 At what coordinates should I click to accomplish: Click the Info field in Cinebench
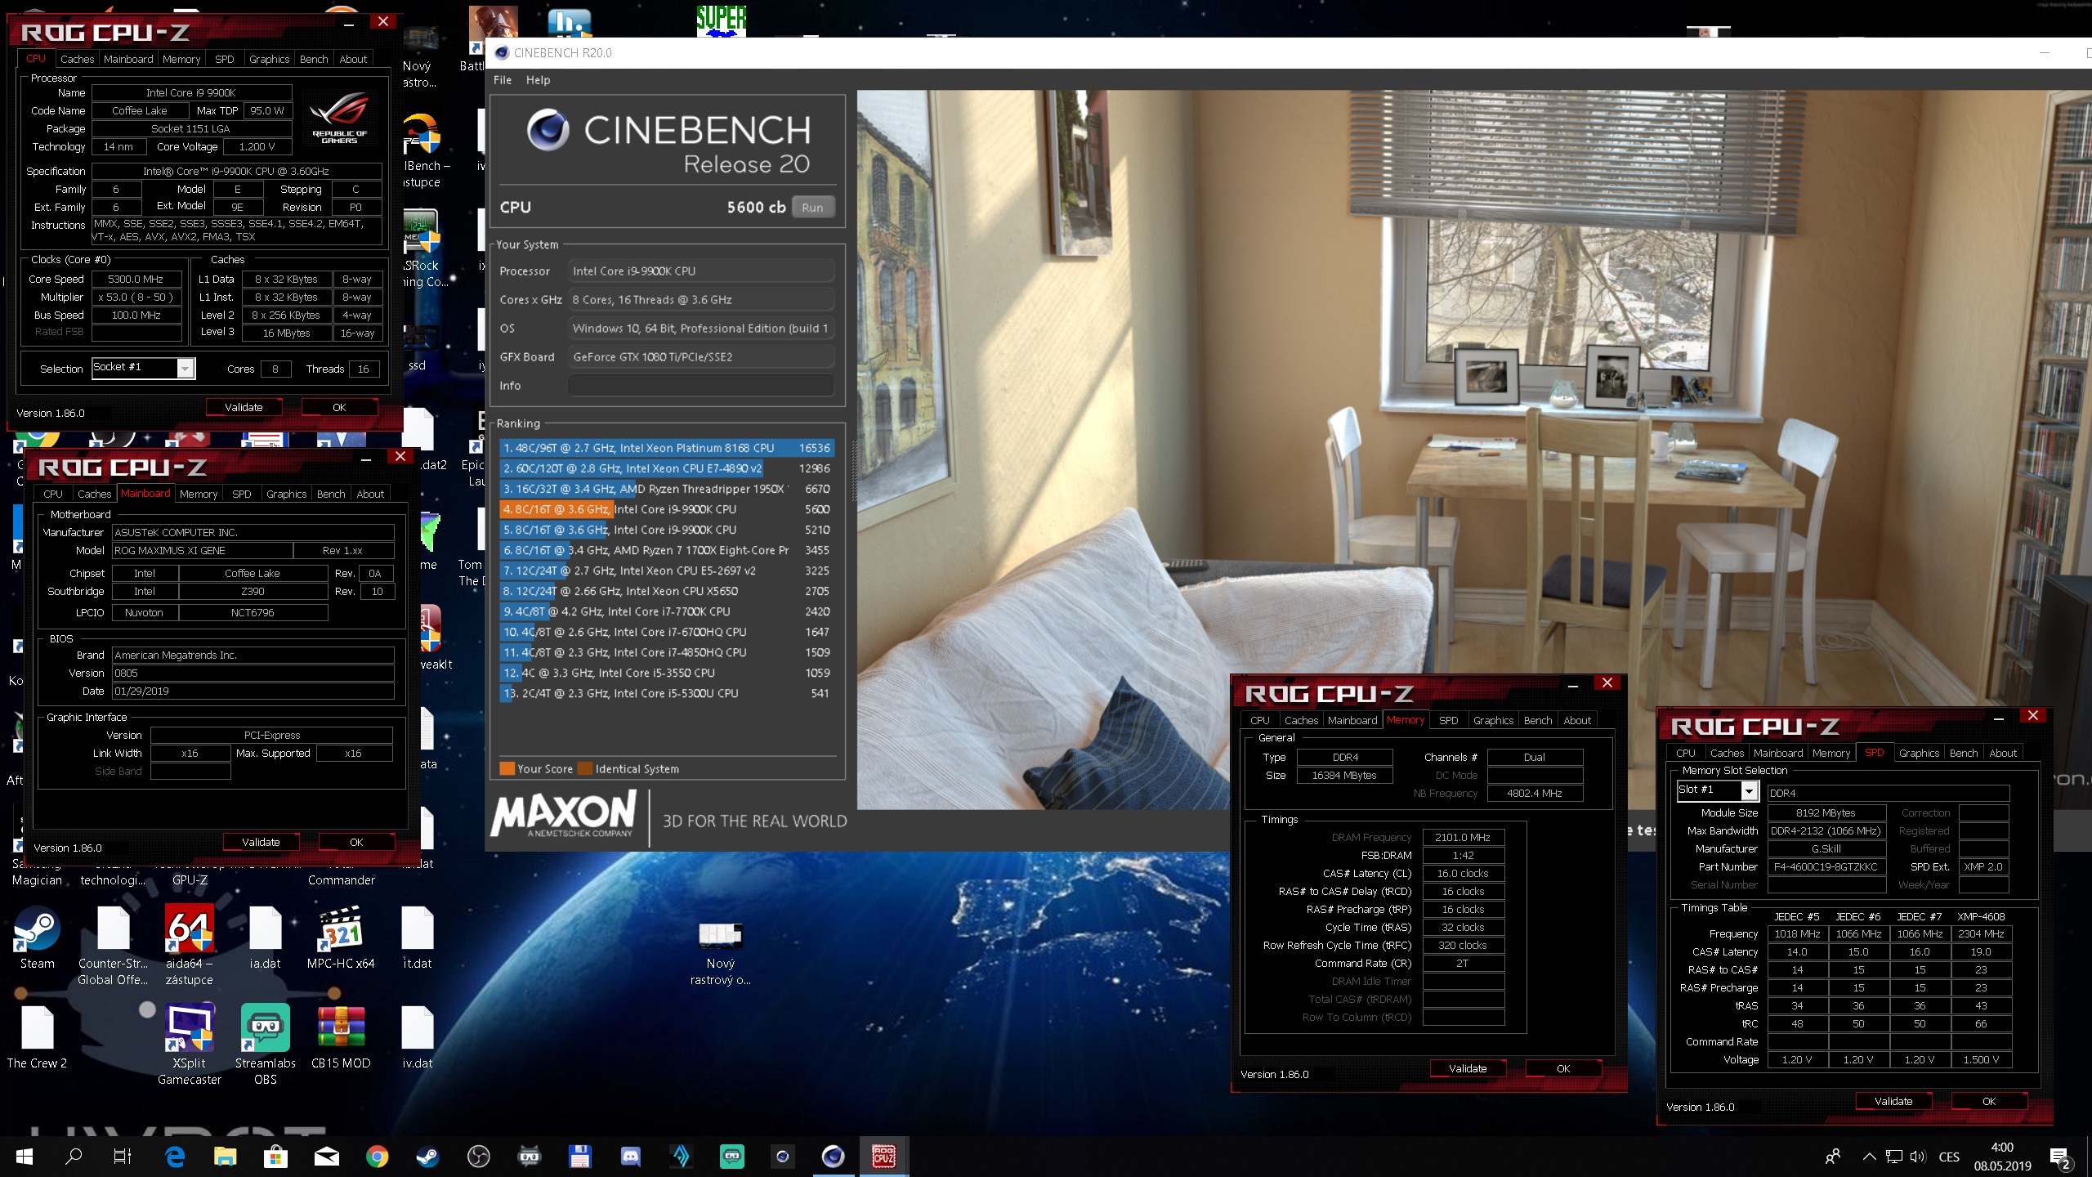pyautogui.click(x=701, y=385)
